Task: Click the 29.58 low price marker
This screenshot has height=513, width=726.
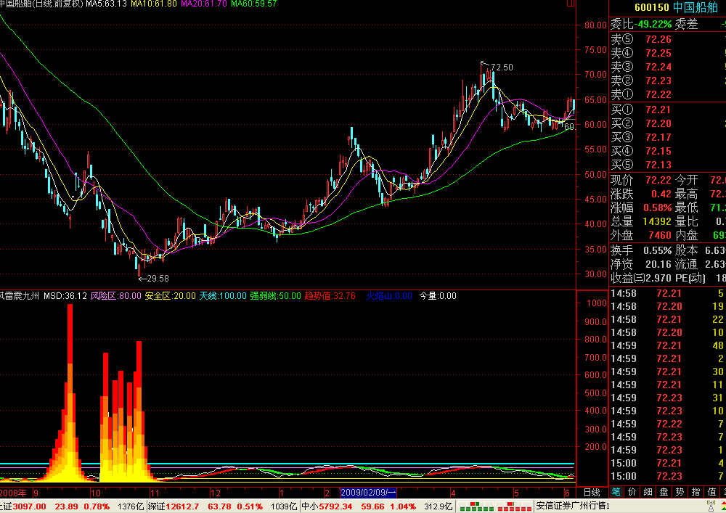Action: click(158, 279)
